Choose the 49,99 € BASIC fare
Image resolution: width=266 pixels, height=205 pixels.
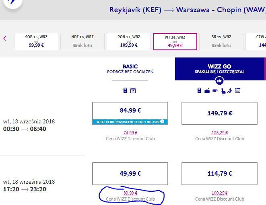pos(130,174)
